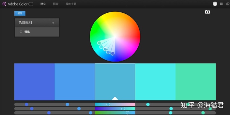Image resolution: width=230 pixels, height=115 pixels.
Task: Select the mint green color swatch
Action: pos(196,82)
